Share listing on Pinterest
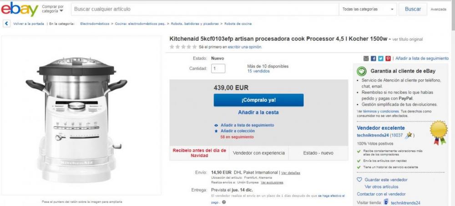Image resolution: width=455 pixels, height=206 pixels. tap(388, 59)
